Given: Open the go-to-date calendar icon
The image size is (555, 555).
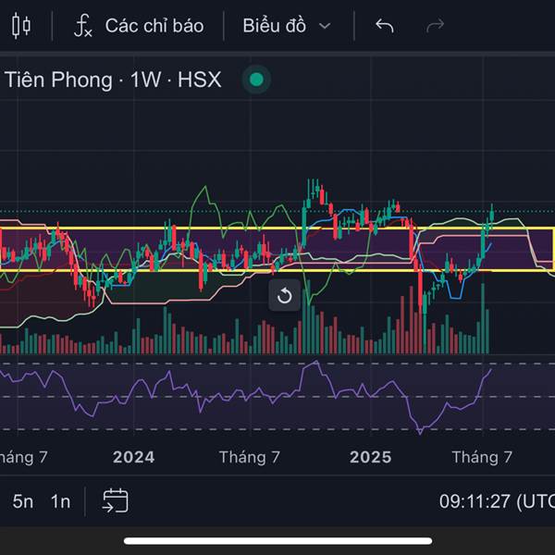Looking at the screenshot, I should (x=116, y=500).
